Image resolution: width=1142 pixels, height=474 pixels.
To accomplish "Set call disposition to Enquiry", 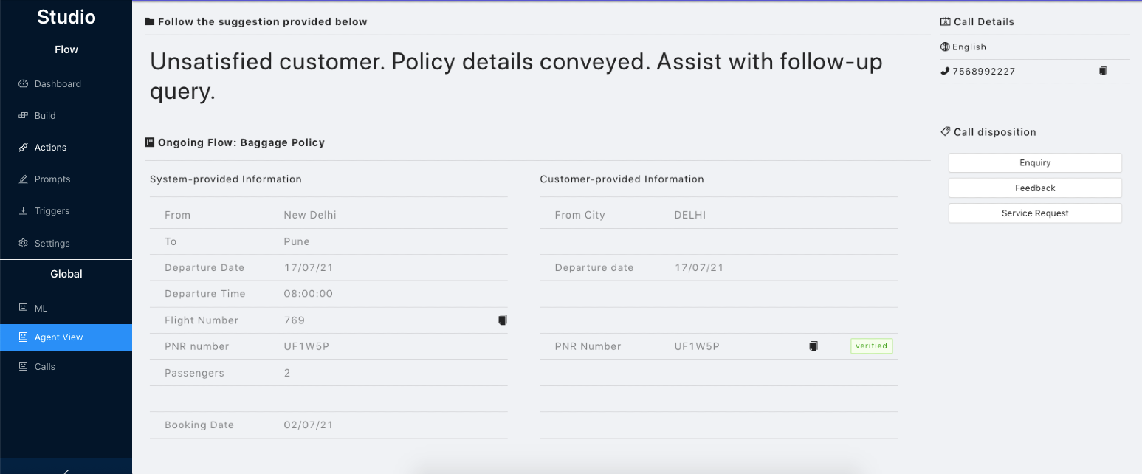I will click(x=1034, y=163).
